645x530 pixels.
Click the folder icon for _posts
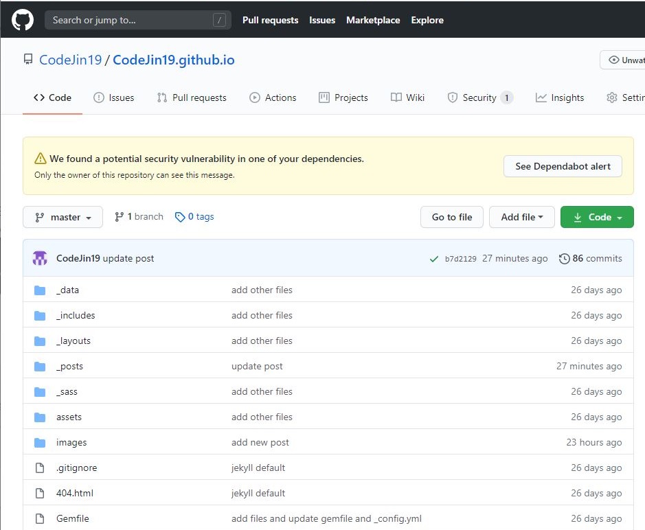tap(40, 367)
